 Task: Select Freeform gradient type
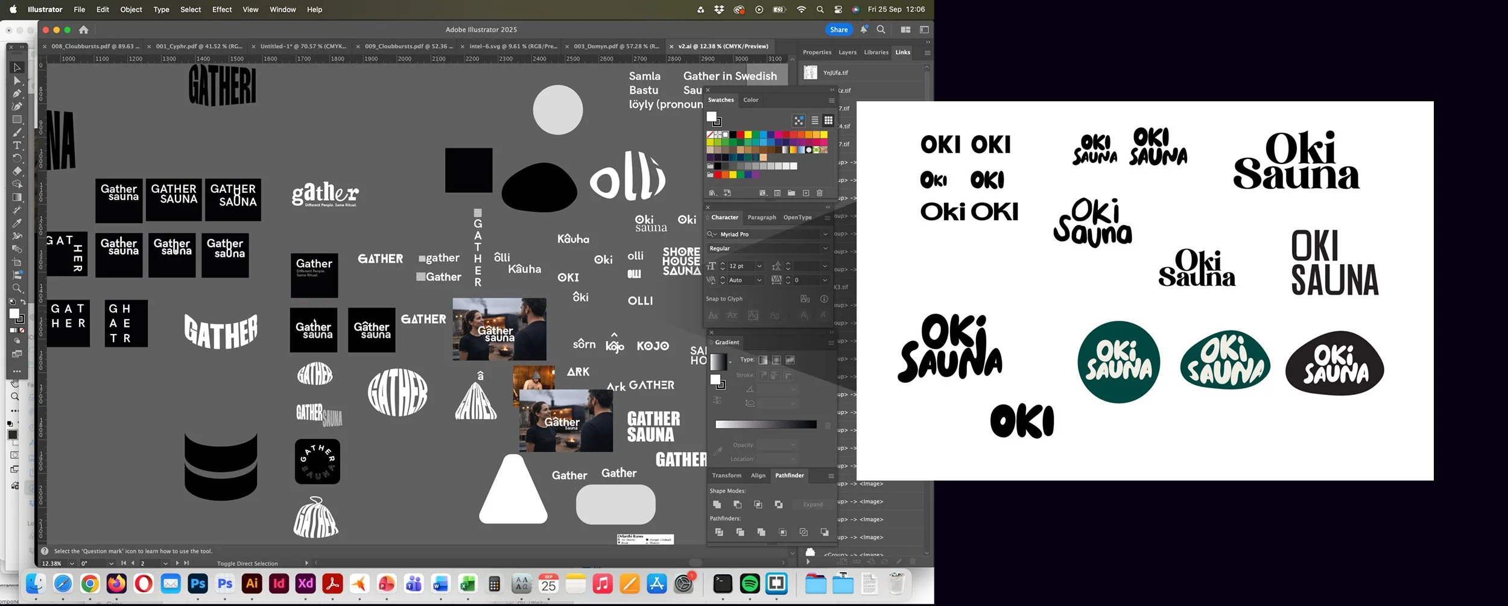click(790, 360)
